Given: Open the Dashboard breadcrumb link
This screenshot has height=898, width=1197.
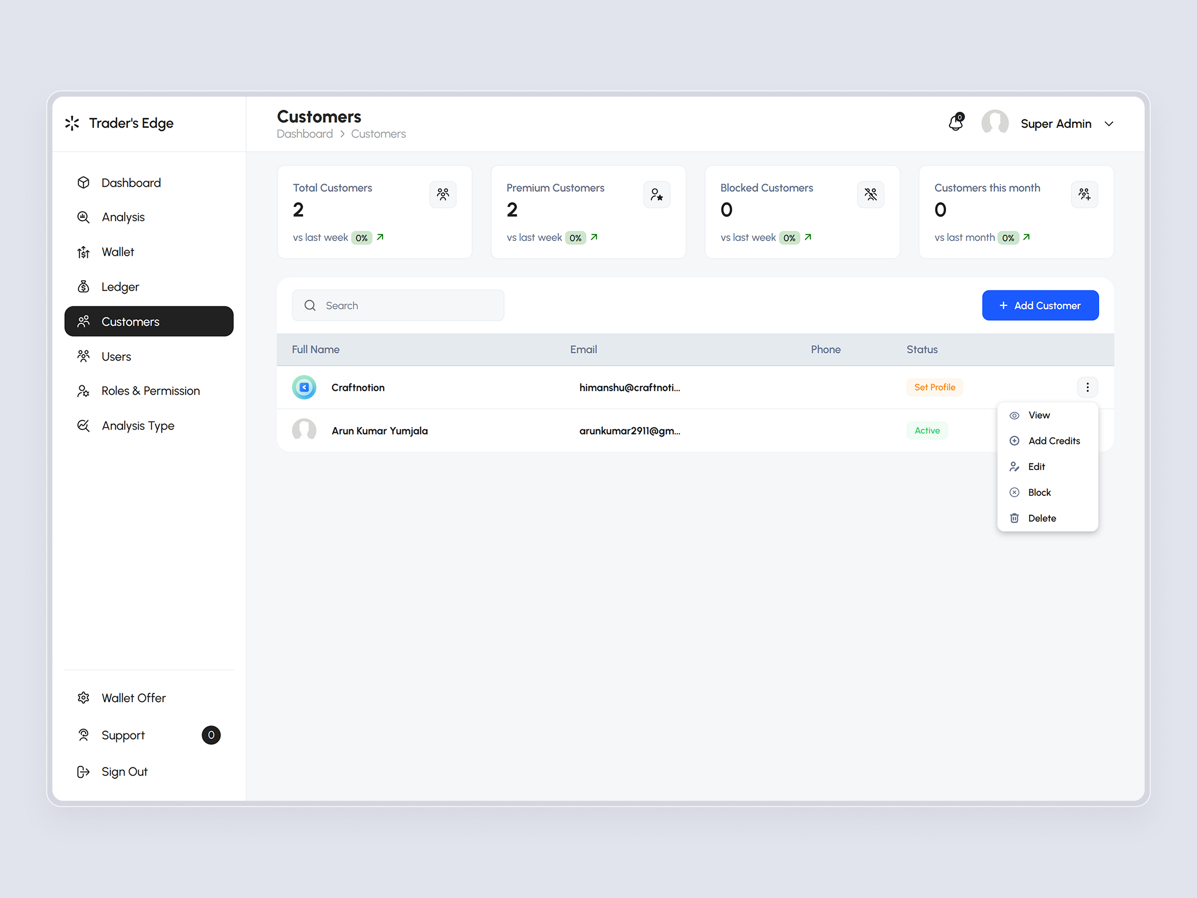Looking at the screenshot, I should click(305, 134).
